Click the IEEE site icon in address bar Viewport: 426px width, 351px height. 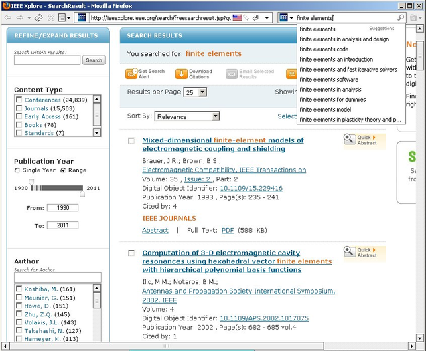coord(82,18)
